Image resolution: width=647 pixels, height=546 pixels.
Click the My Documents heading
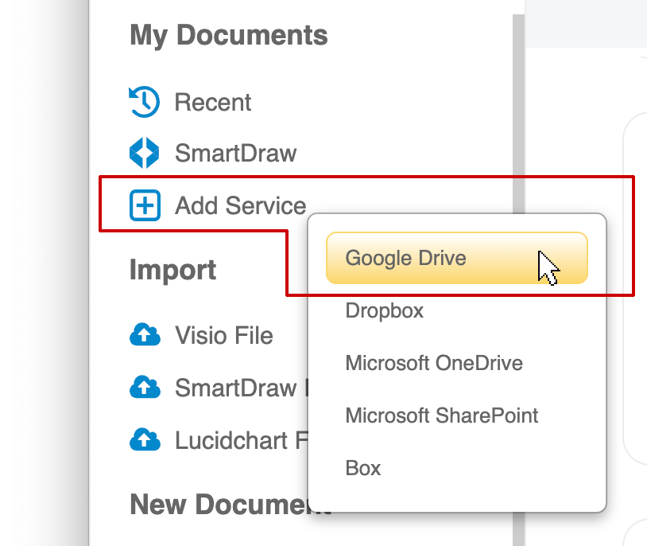click(229, 36)
